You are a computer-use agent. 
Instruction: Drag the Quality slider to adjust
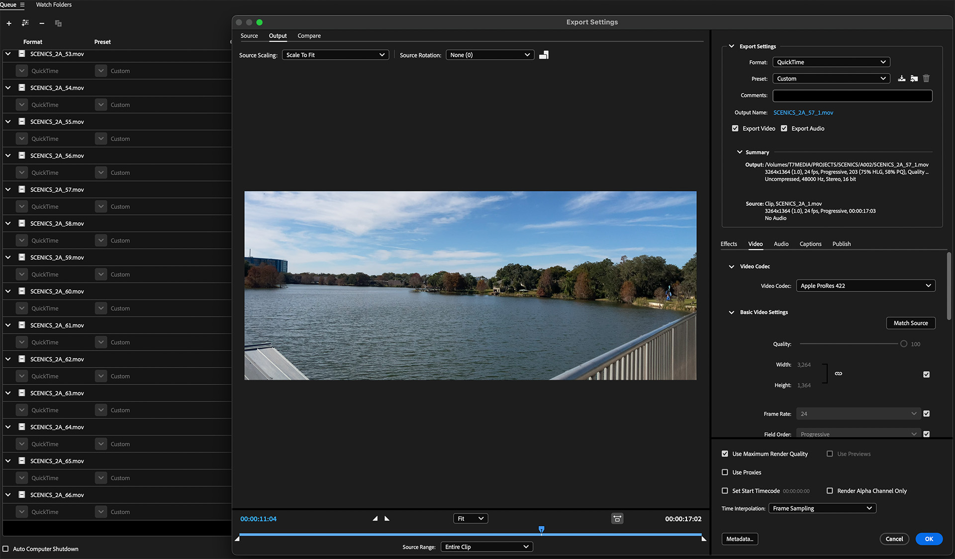point(903,343)
